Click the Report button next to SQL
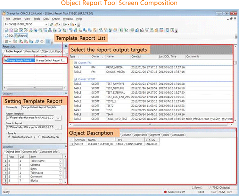This screenshot has height=196, width=239. coord(21,35)
